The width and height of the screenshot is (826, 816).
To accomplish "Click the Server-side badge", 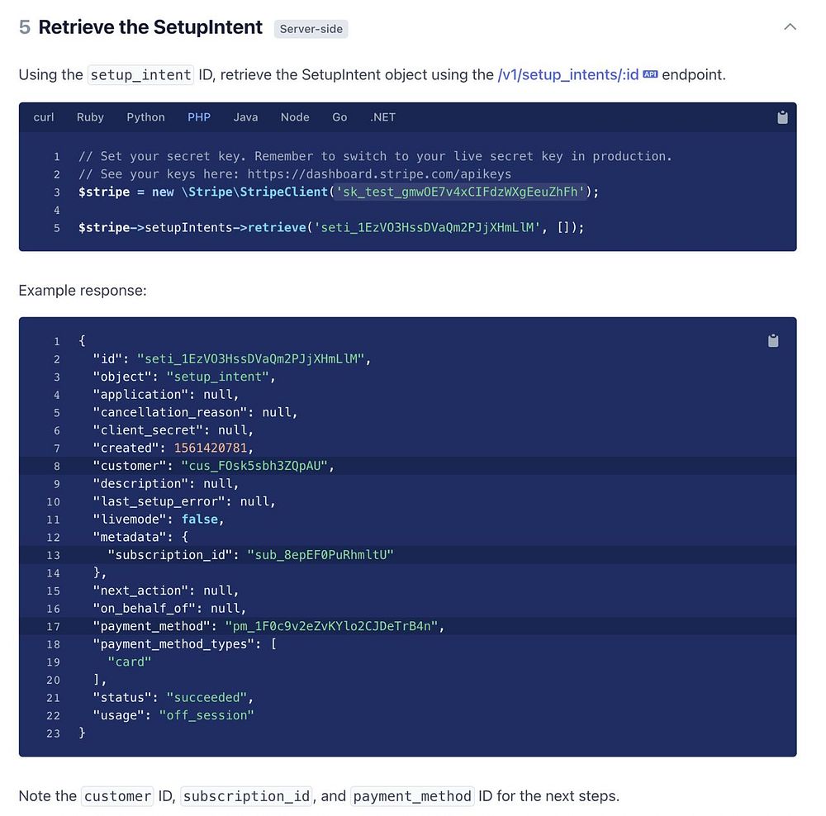I will [x=311, y=29].
